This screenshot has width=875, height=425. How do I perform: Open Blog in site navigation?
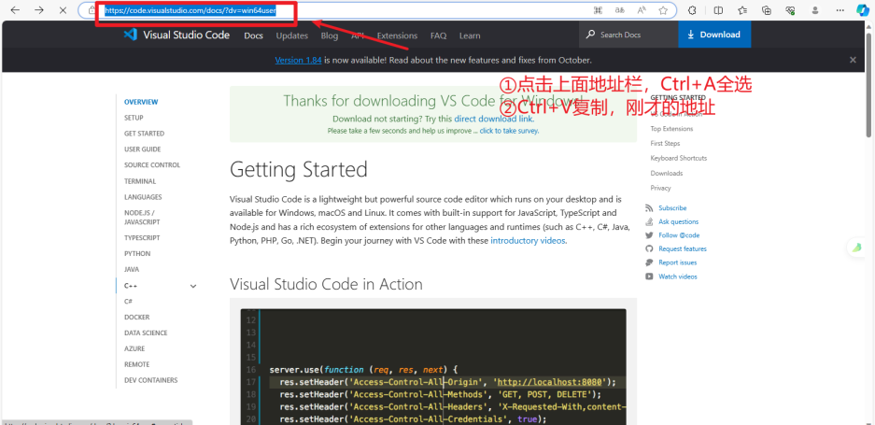(330, 35)
